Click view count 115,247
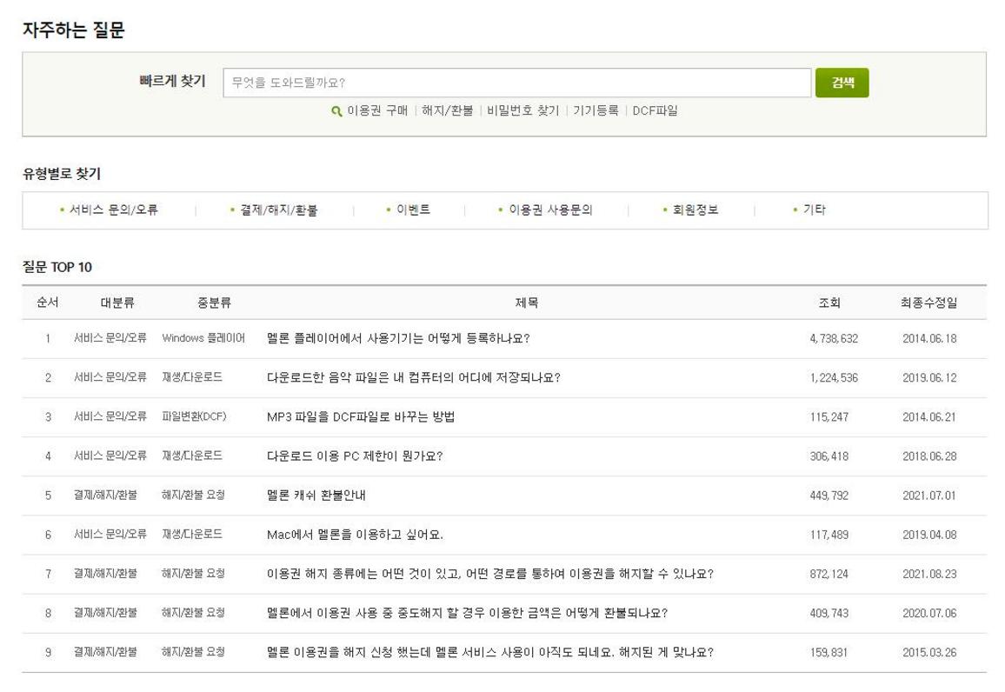The height and width of the screenshot is (692, 1005). pyautogui.click(x=829, y=416)
